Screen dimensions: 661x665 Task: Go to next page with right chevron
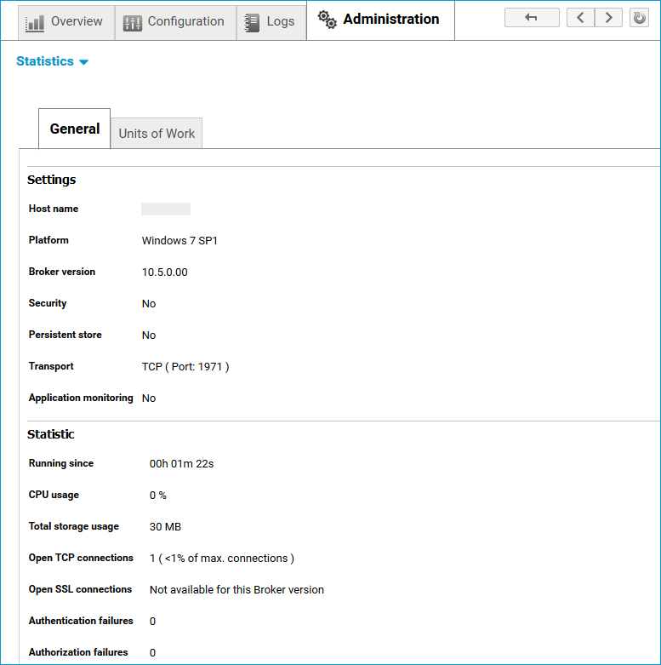pos(608,17)
